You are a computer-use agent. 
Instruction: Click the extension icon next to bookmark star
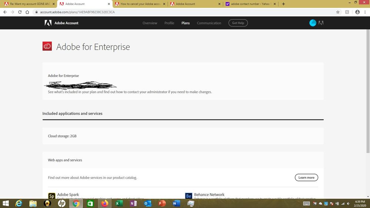[347, 12]
